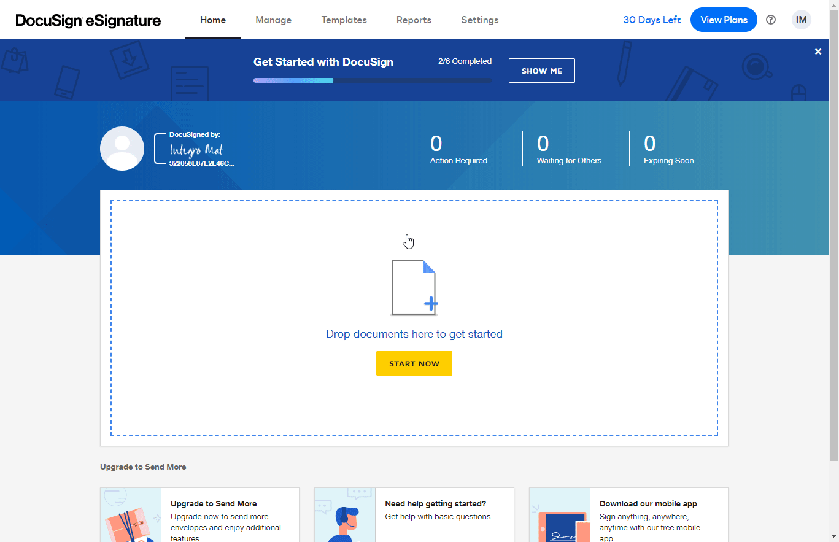The image size is (839, 542).
Task: Click the 'Get Started with DocuSign' heading
Action: pos(323,62)
